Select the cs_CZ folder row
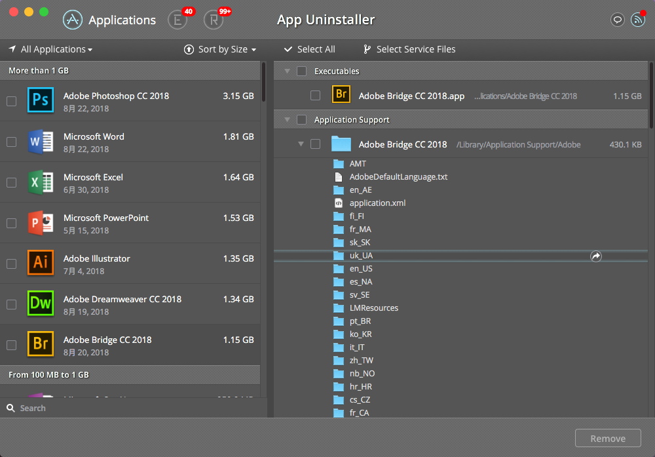The width and height of the screenshot is (655, 457). coord(460,400)
